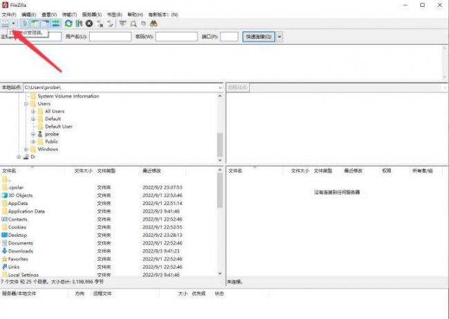
Task: Select the Contacts folder icon
Action: [4, 220]
